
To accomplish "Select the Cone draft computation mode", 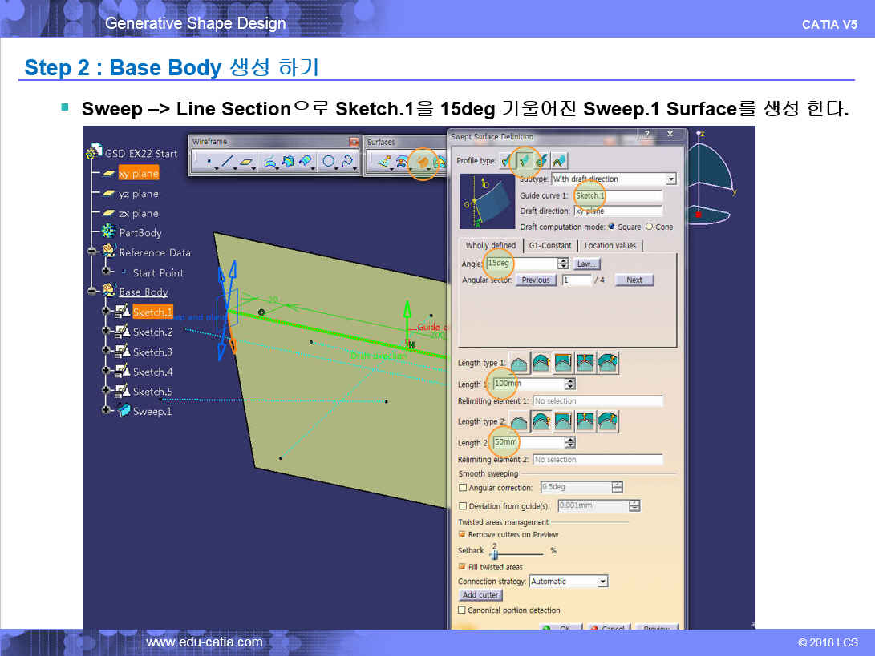I will (x=649, y=227).
